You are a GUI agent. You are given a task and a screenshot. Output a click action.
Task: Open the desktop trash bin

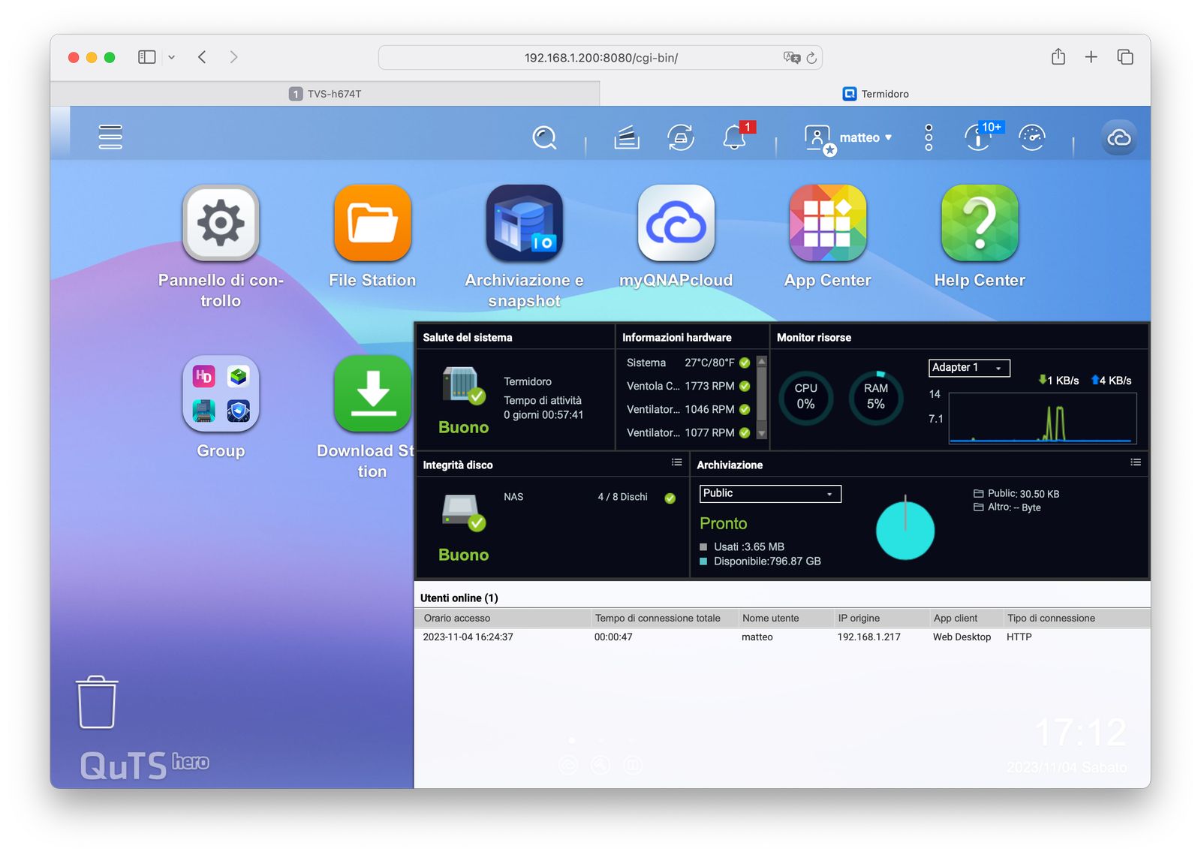(x=97, y=702)
